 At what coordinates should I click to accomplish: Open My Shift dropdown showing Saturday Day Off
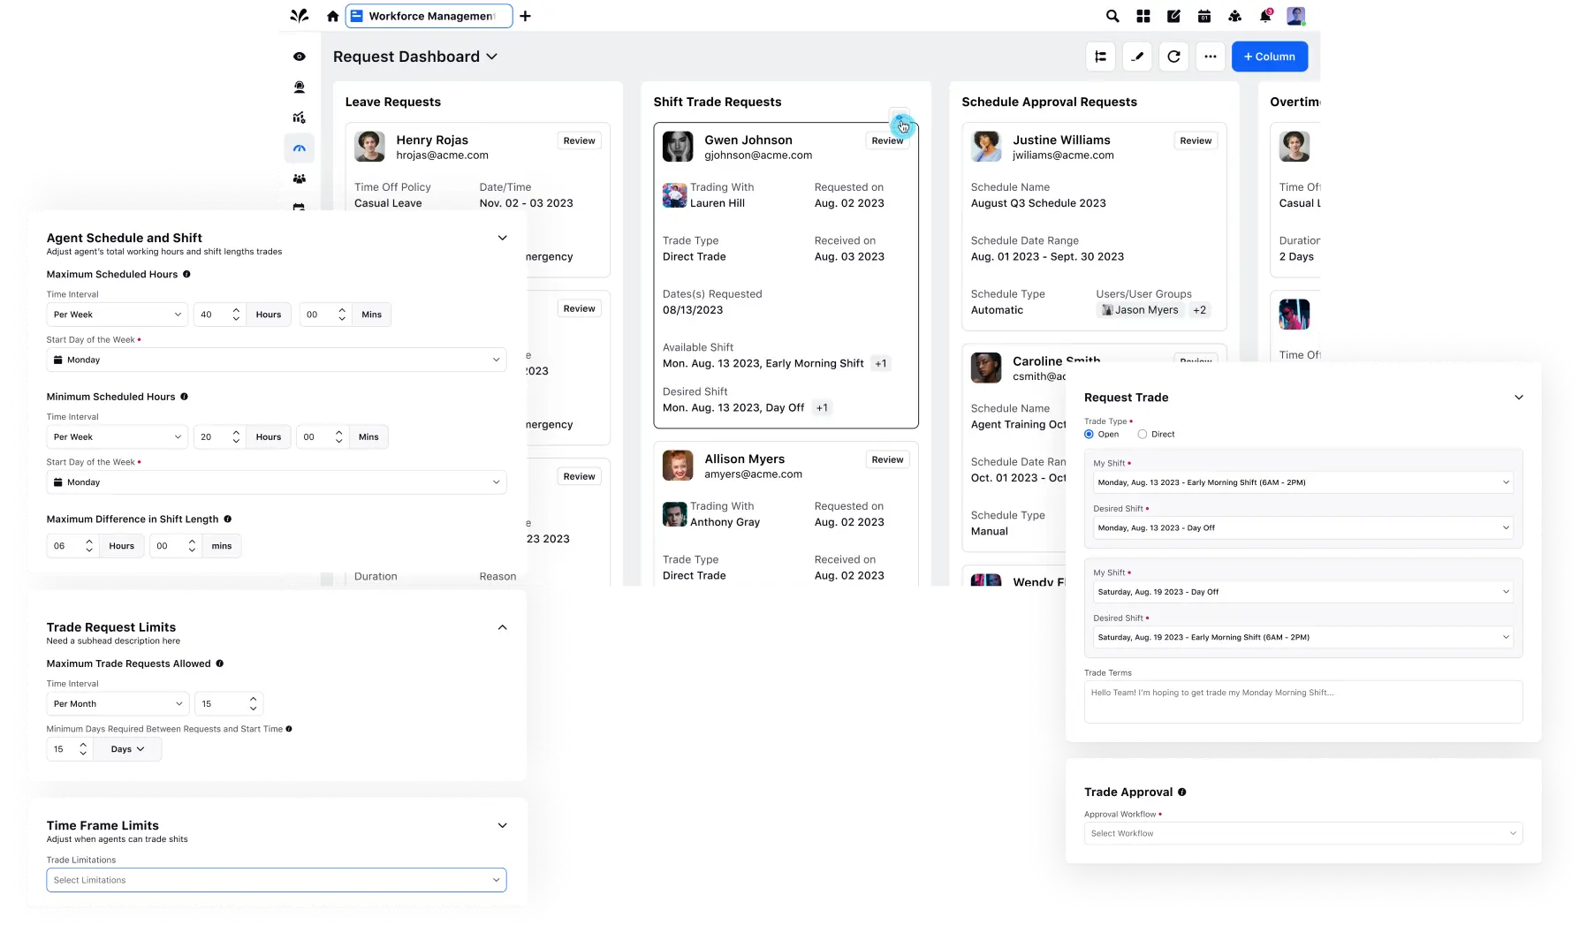point(1303,592)
